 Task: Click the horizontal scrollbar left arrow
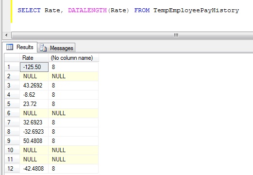[6, 35]
